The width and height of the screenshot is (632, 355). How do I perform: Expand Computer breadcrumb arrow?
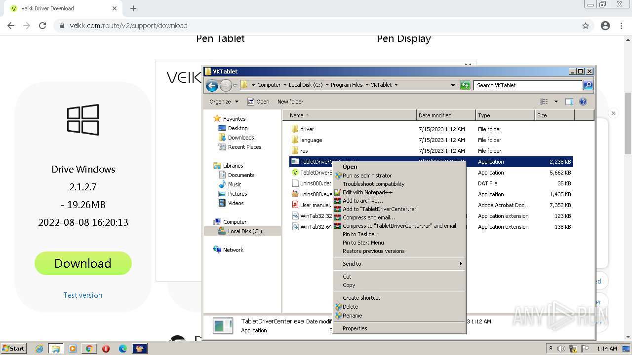click(284, 85)
